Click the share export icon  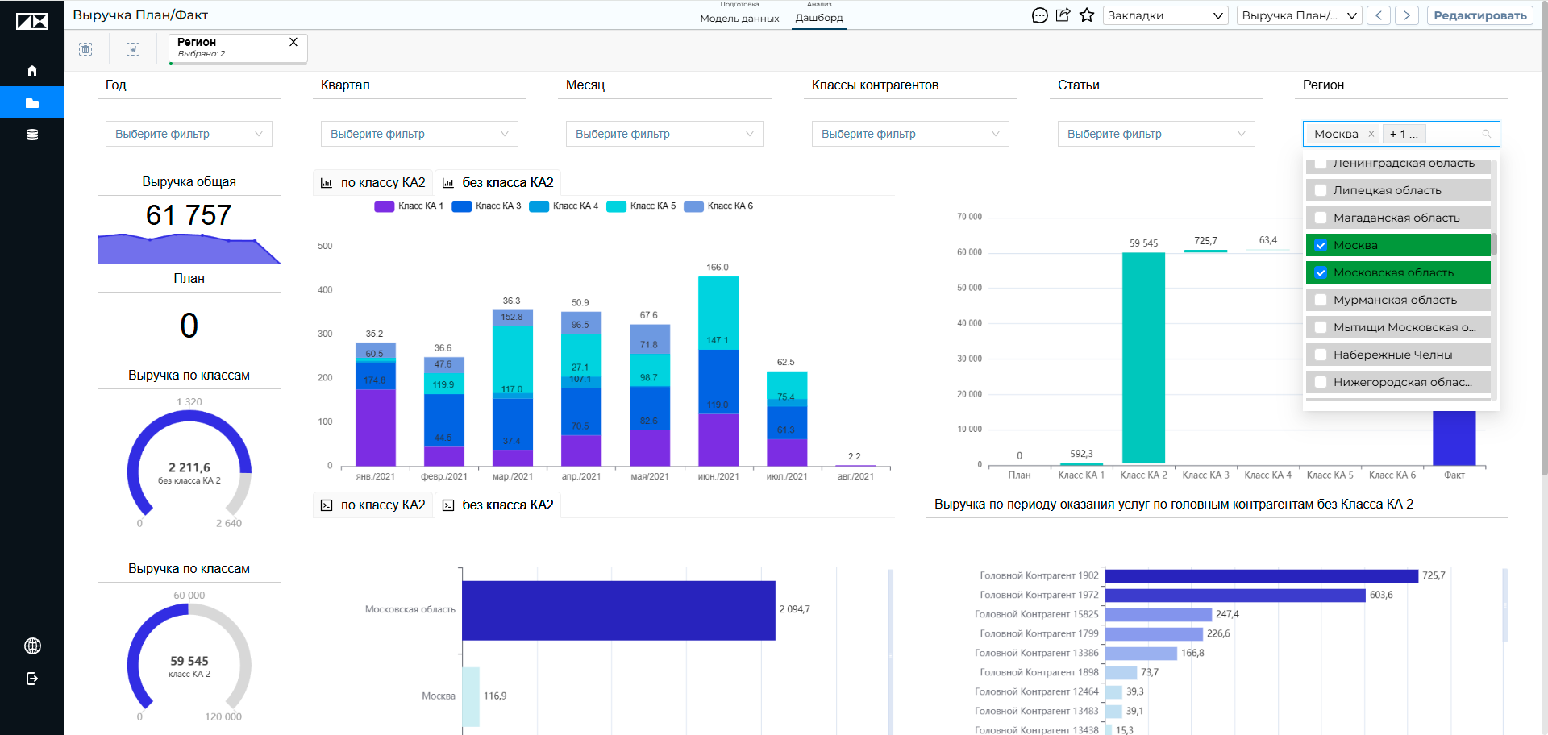tap(1063, 15)
